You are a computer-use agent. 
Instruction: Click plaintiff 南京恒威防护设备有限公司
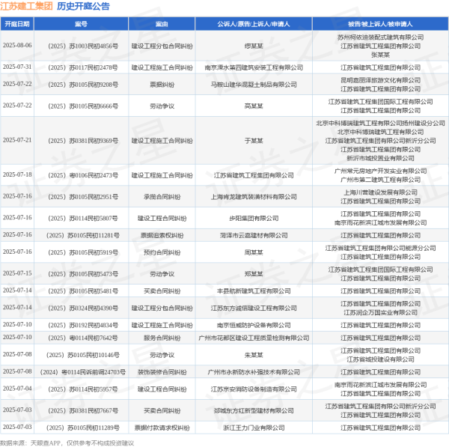(254, 325)
